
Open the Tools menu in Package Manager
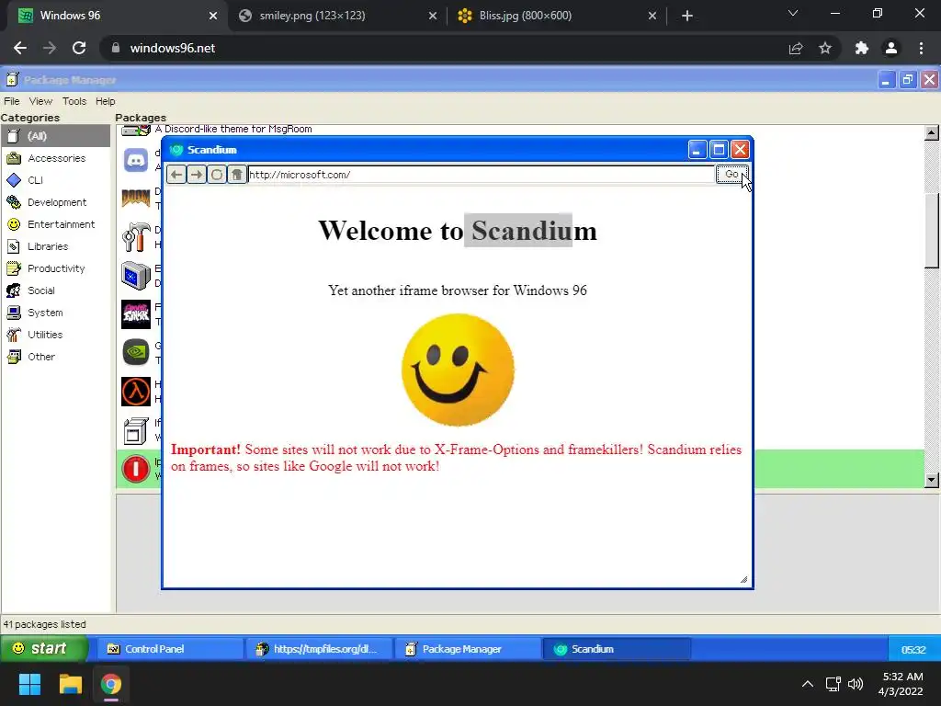pos(74,101)
